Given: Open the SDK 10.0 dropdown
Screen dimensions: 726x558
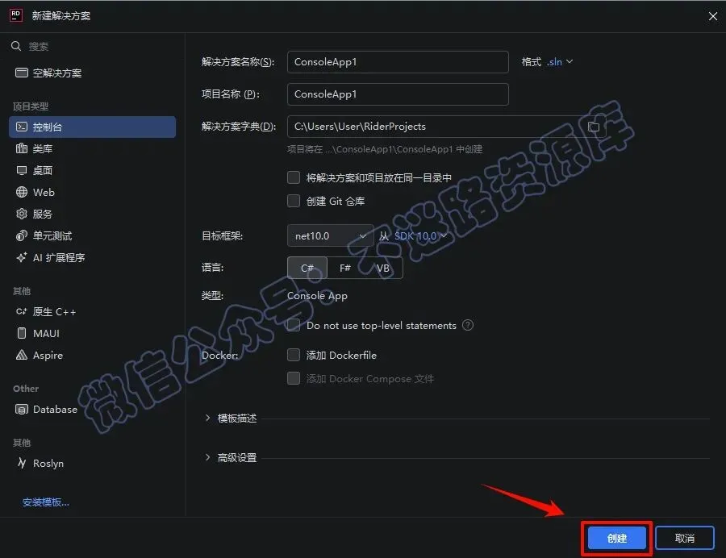Looking at the screenshot, I should 420,236.
